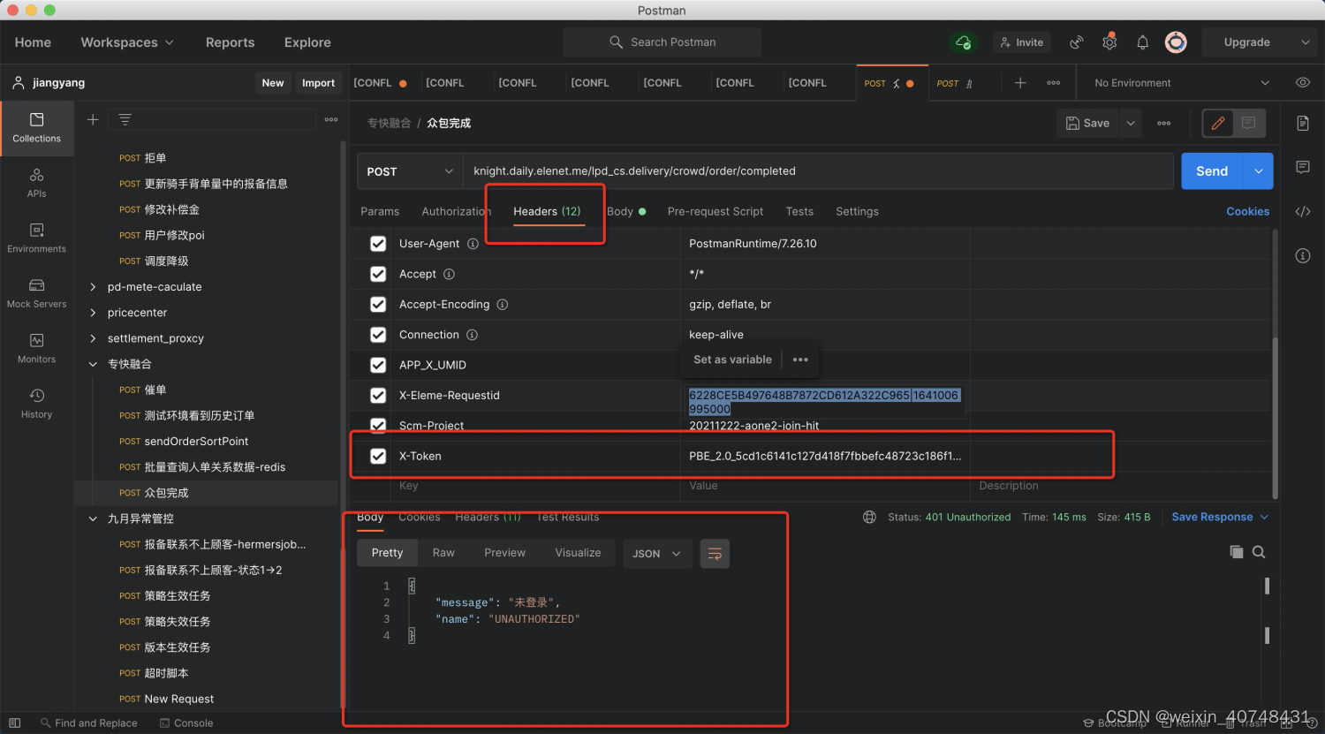This screenshot has width=1325, height=734.
Task: Switch to the request Body tab
Action: pos(626,211)
